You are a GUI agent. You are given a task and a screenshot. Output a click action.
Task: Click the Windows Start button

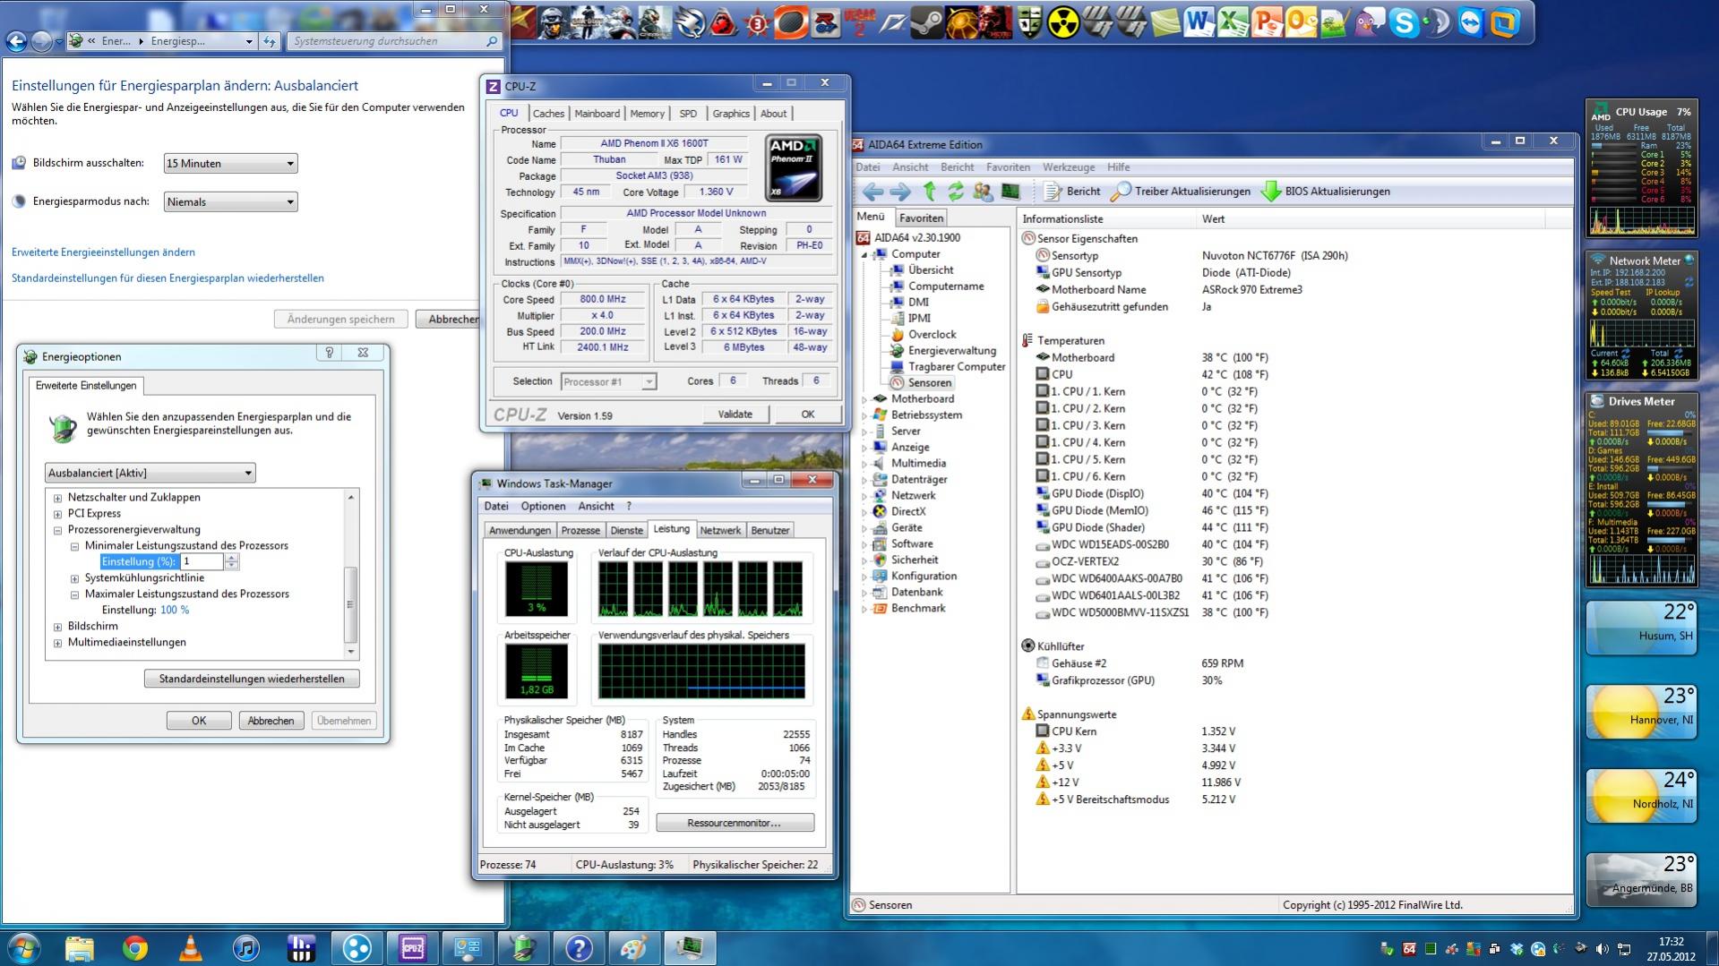click(x=23, y=947)
